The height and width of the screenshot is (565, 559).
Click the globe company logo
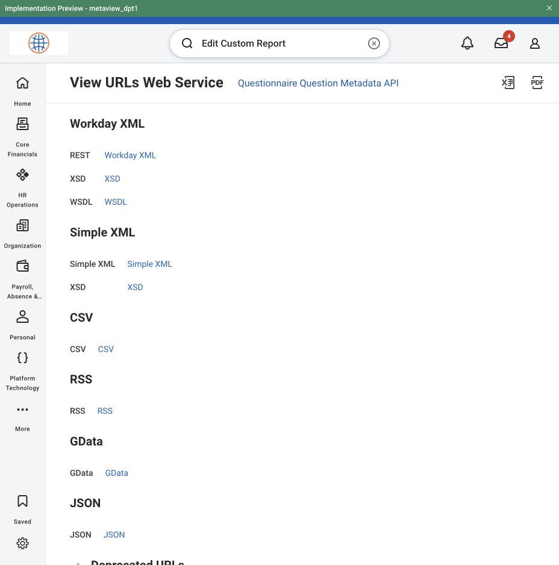[39, 43]
